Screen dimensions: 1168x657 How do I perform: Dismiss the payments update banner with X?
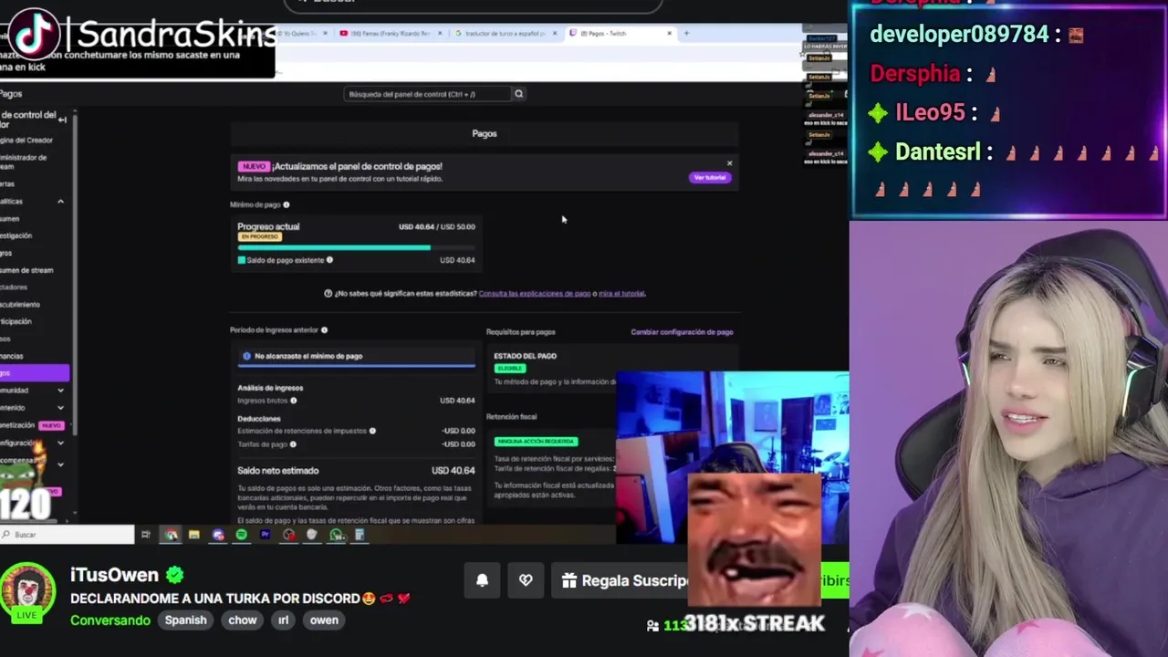[729, 163]
